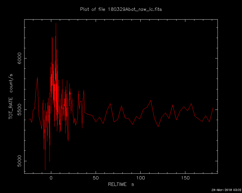Click the timestamp "29-Mar-2018 03:02"
This screenshot has height=193, width=242.
226,190
